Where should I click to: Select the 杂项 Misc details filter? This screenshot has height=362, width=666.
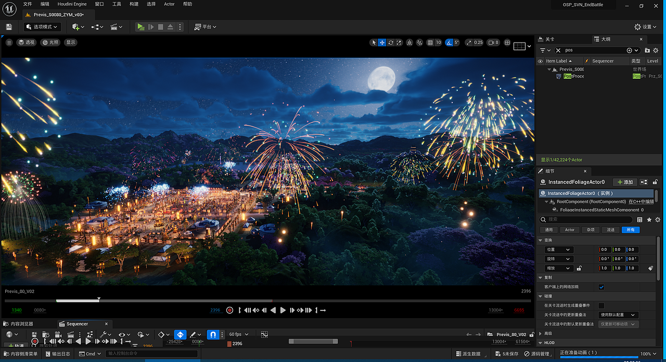pyautogui.click(x=590, y=229)
